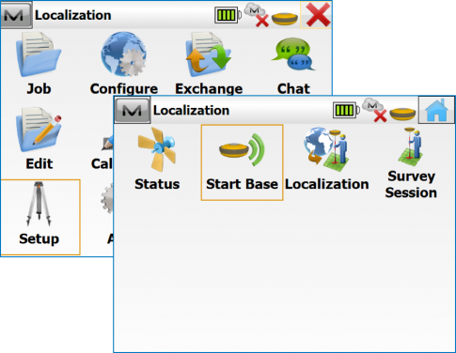Open the Chat speech bubbles icon
The image size is (456, 353).
pyautogui.click(x=293, y=54)
